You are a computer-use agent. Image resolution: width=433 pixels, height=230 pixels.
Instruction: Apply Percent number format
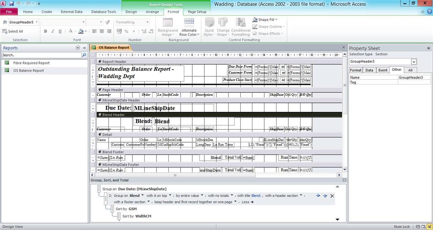[126, 31]
